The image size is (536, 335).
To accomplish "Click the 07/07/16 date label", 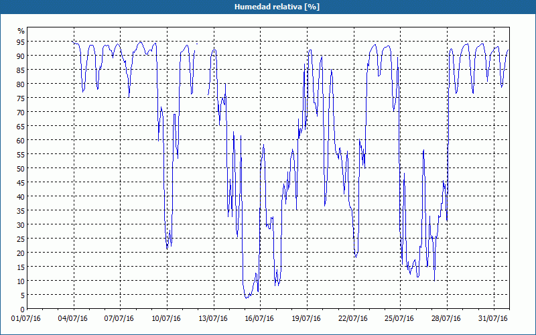I will [119, 319].
